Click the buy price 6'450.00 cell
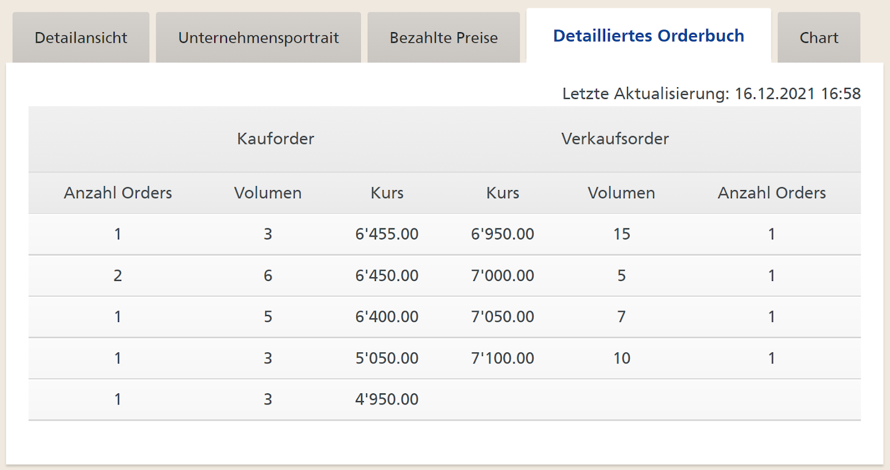Image resolution: width=890 pixels, height=470 pixels. tap(387, 276)
